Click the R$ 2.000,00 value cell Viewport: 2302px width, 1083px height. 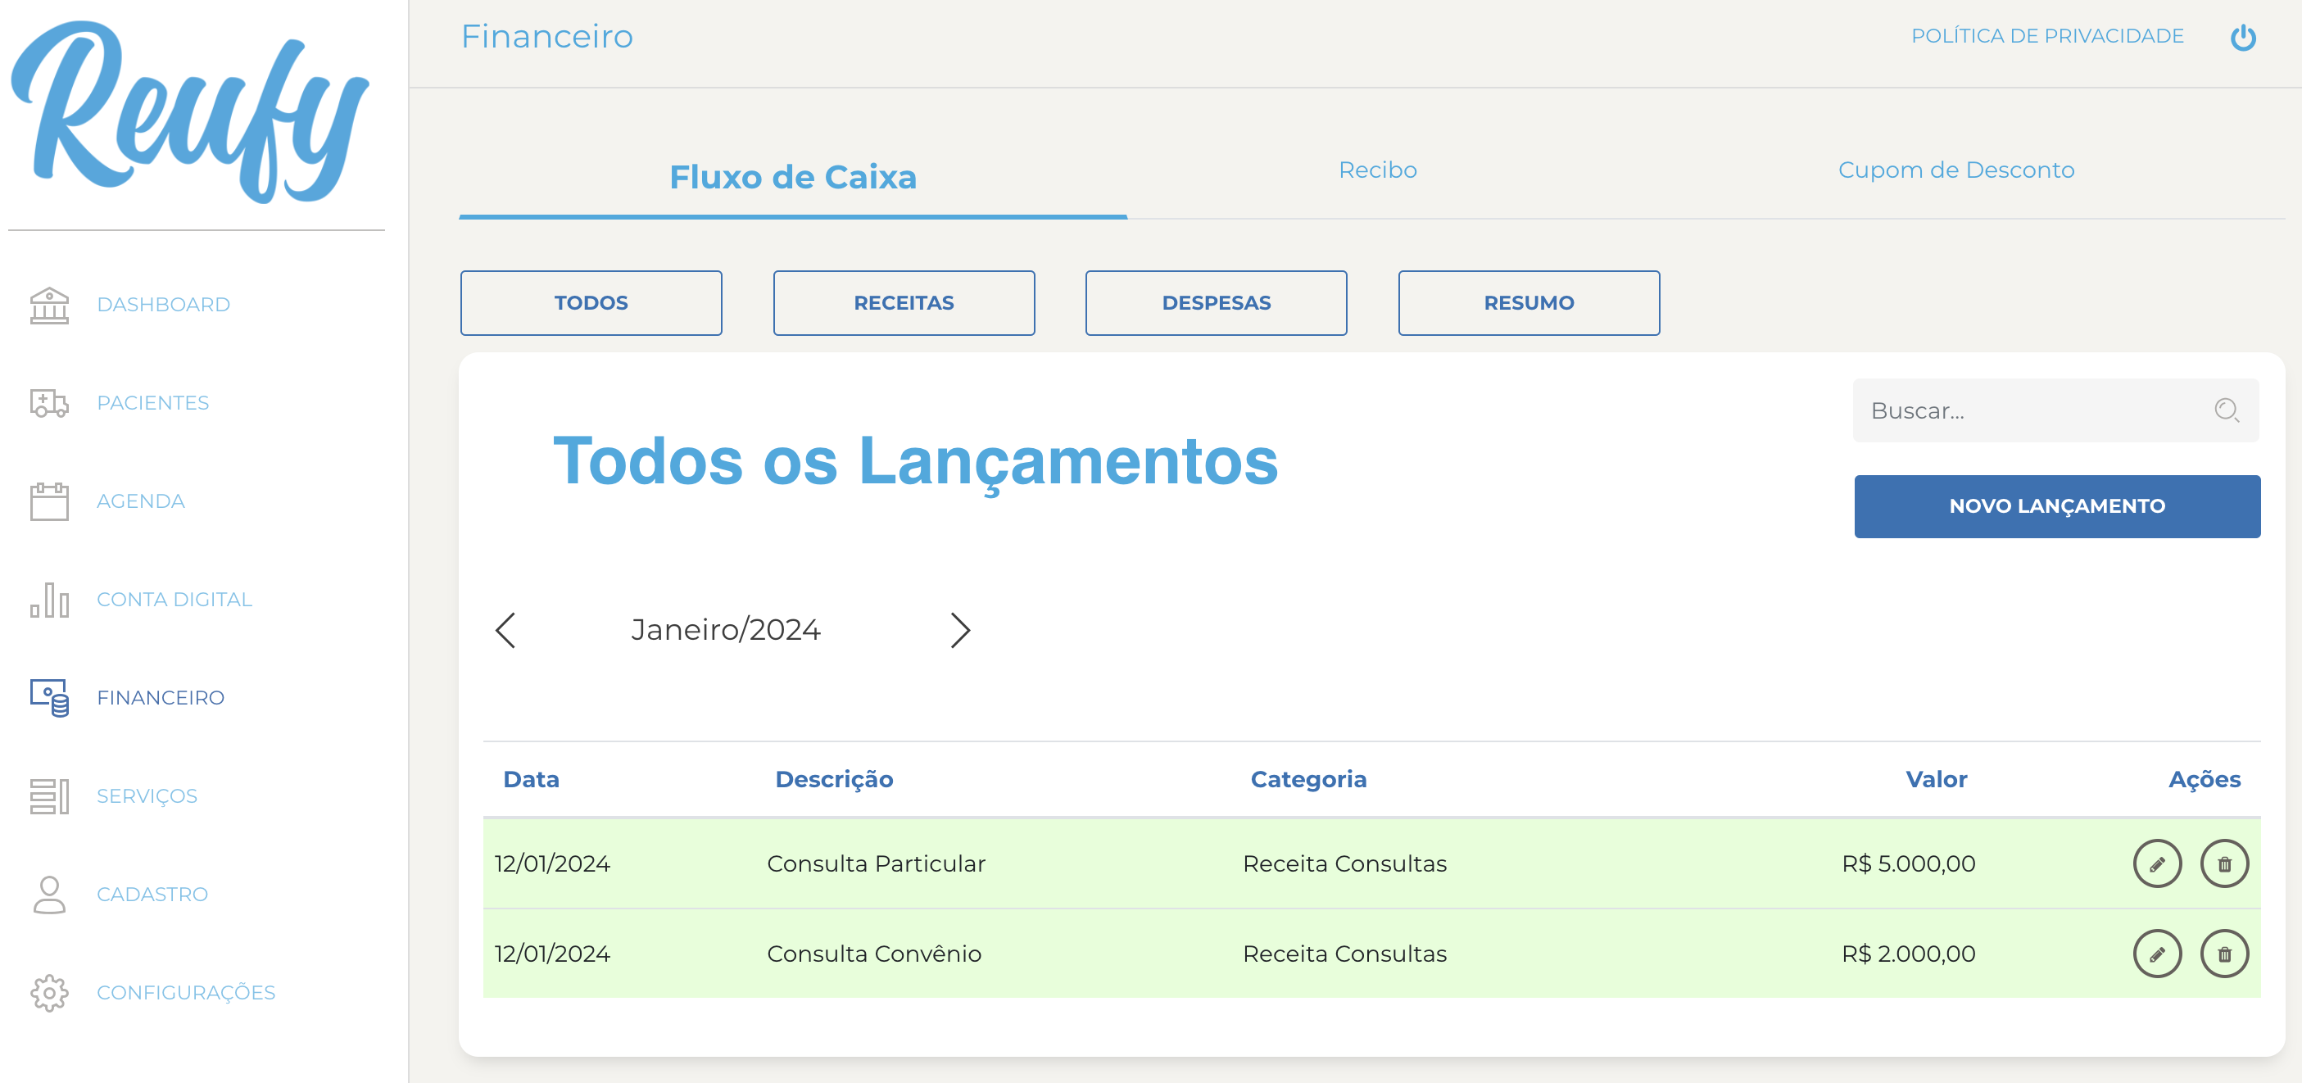[x=1908, y=954]
